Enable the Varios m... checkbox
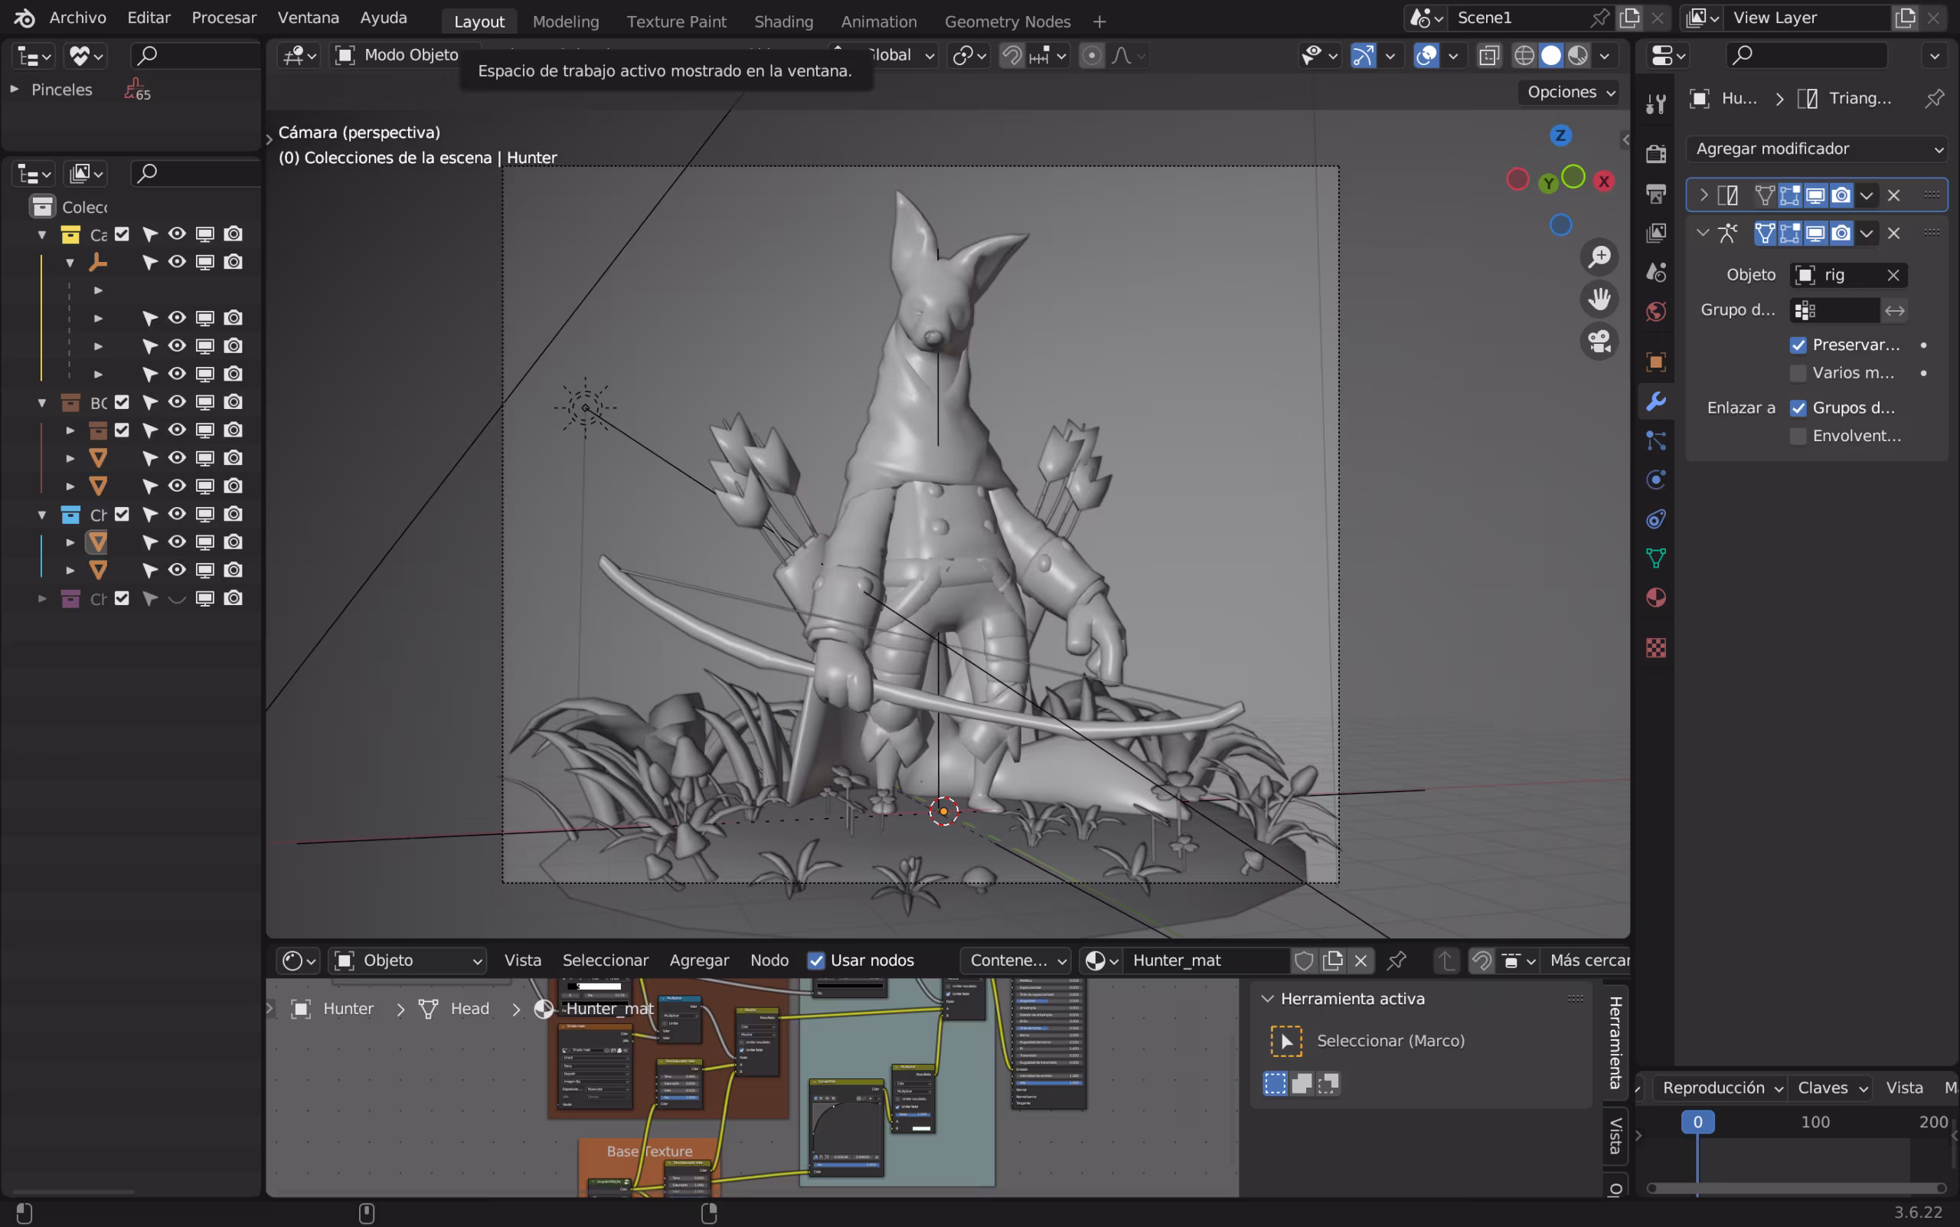This screenshot has width=1960, height=1227. pos(1798,373)
